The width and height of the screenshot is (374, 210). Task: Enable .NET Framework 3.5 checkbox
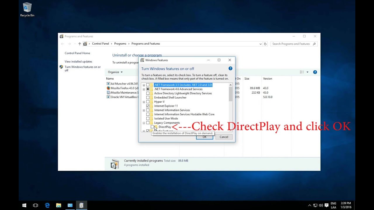tap(148, 85)
